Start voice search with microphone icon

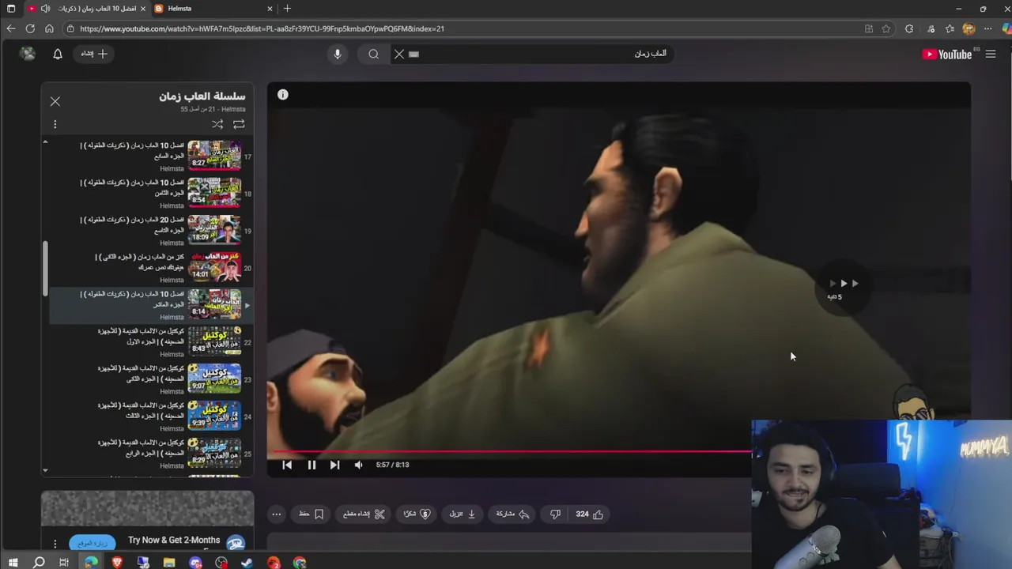pyautogui.click(x=338, y=54)
